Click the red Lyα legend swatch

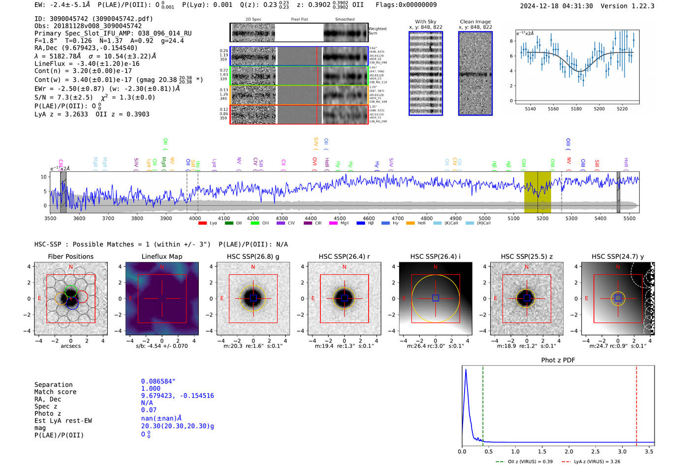click(202, 223)
